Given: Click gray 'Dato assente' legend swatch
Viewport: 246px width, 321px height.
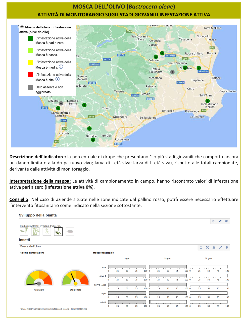Looking at the screenshot, I should [x=31, y=87].
